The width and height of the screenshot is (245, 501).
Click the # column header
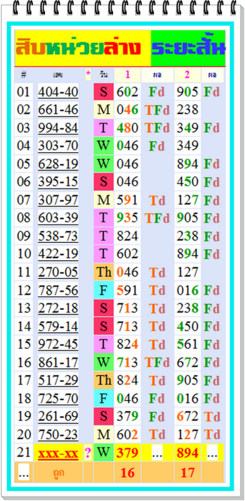pos(24,75)
